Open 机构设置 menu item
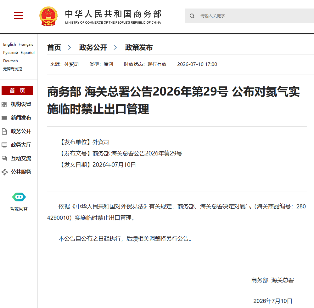The width and height of the screenshot is (314, 308). (x=21, y=104)
